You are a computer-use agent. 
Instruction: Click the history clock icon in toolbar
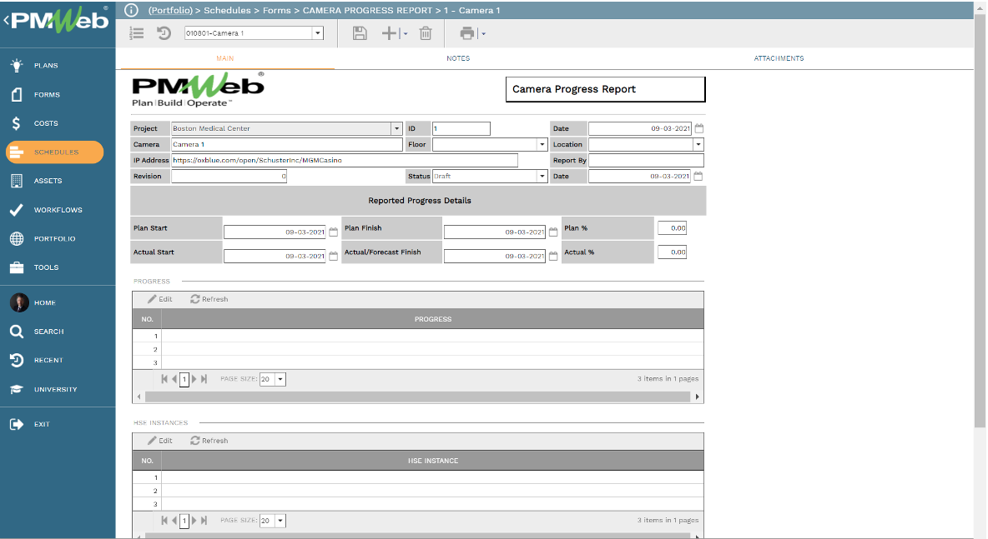point(164,33)
